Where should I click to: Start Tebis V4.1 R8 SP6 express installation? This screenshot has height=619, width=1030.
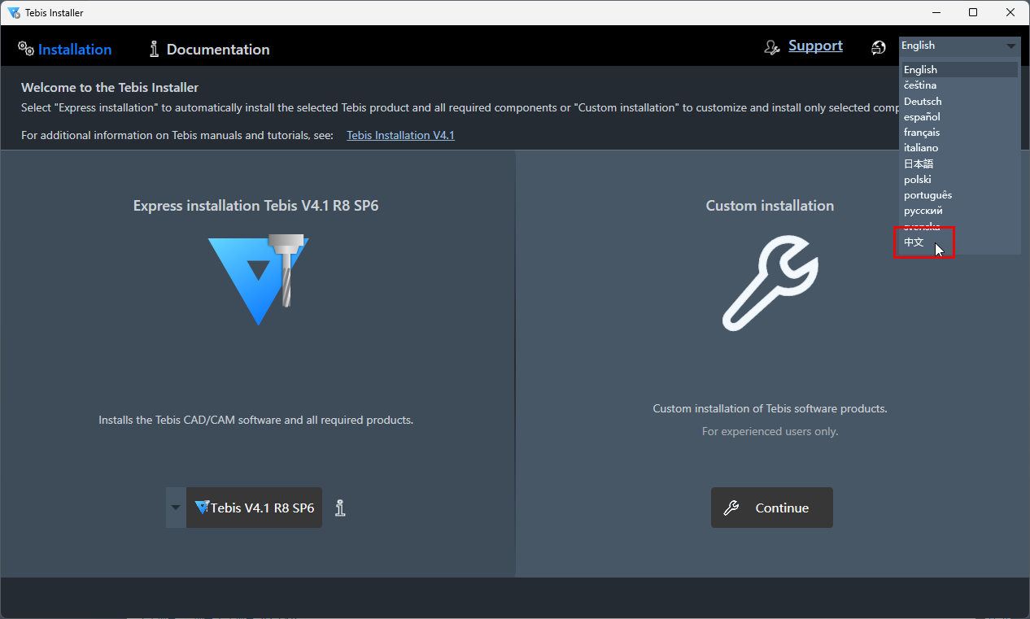pyautogui.click(x=254, y=508)
